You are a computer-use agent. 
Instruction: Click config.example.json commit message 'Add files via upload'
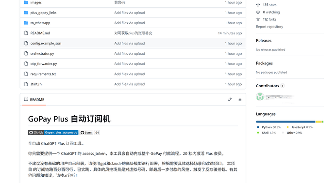tap(130, 43)
